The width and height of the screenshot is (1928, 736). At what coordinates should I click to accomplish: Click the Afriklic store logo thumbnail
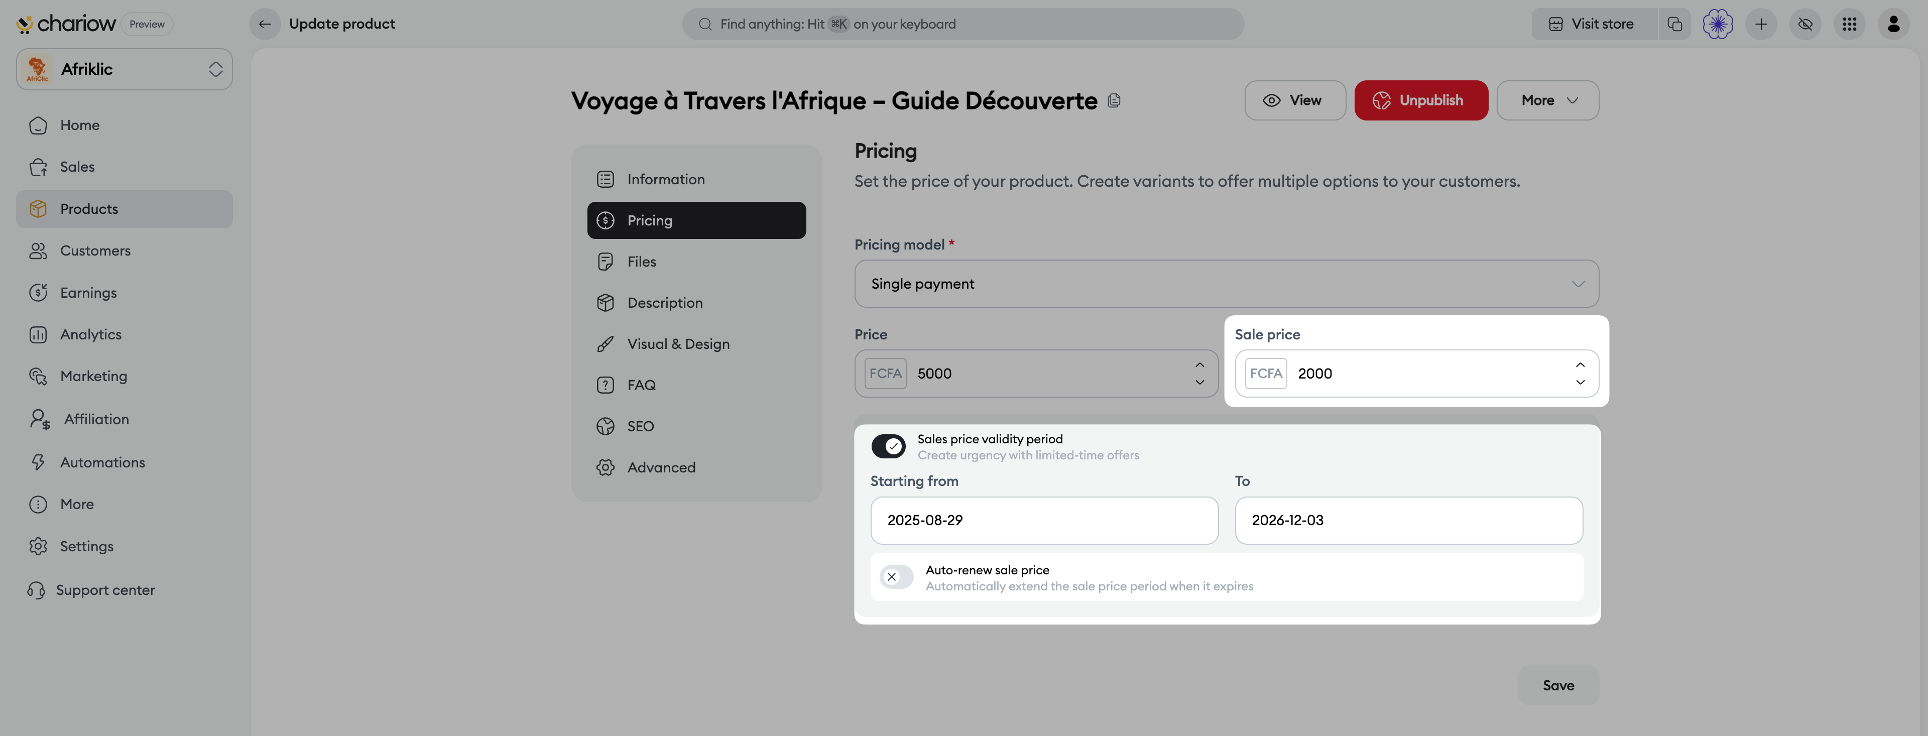38,69
